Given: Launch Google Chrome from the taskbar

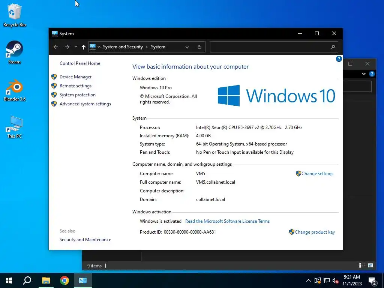Looking at the screenshot, I should pyautogui.click(x=64, y=280).
